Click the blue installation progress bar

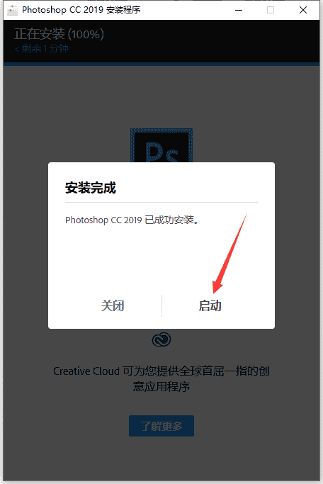(161, 64)
